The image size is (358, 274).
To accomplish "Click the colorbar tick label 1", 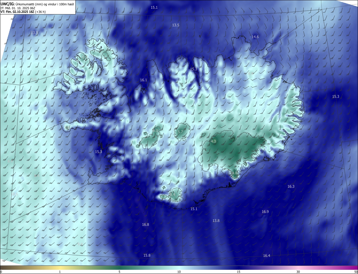I will (x=60, y=272).
